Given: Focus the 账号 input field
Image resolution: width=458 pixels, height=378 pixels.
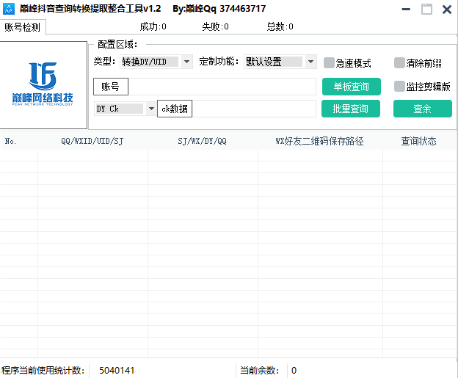Looking at the screenshot, I should [220, 87].
